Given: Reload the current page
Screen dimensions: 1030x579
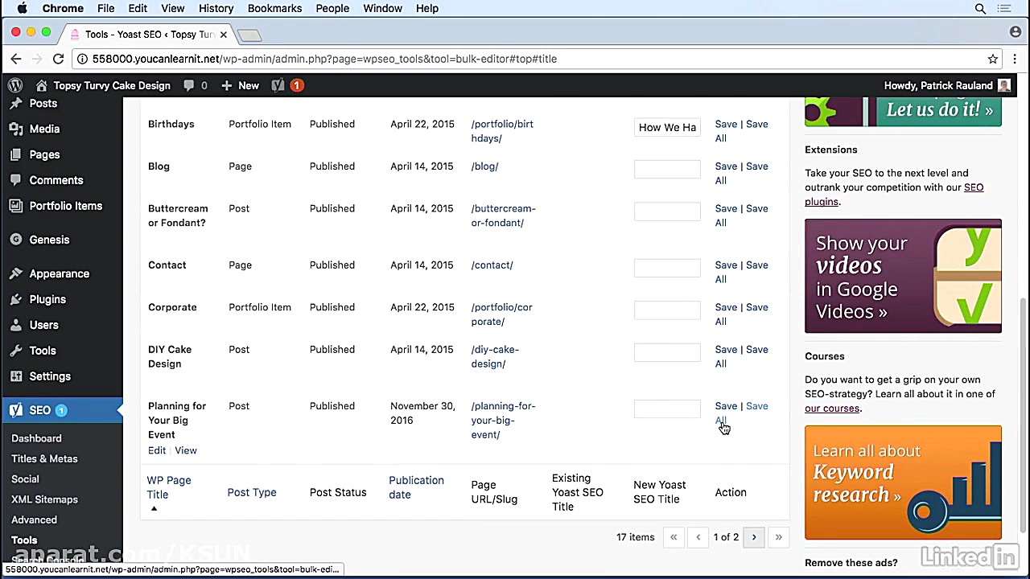Looking at the screenshot, I should [58, 59].
